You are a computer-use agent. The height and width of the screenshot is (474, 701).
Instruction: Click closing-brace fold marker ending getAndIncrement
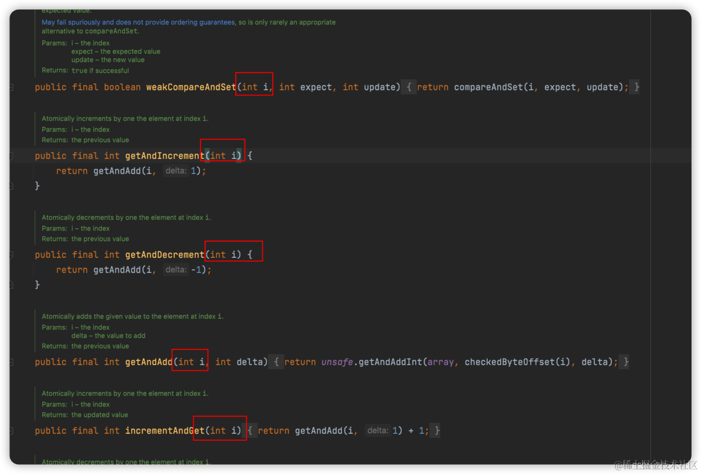pos(11,185)
